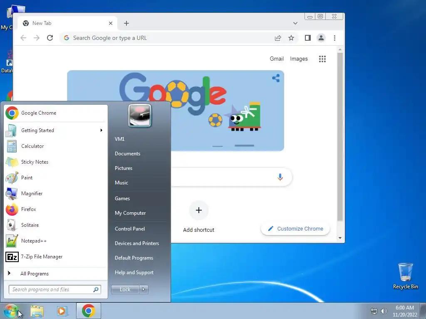Click the Start menu search magnifier icon
Image resolution: width=426 pixels, height=319 pixels.
(x=96, y=290)
